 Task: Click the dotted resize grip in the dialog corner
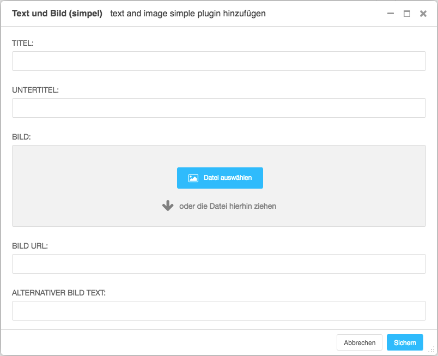(x=431, y=349)
